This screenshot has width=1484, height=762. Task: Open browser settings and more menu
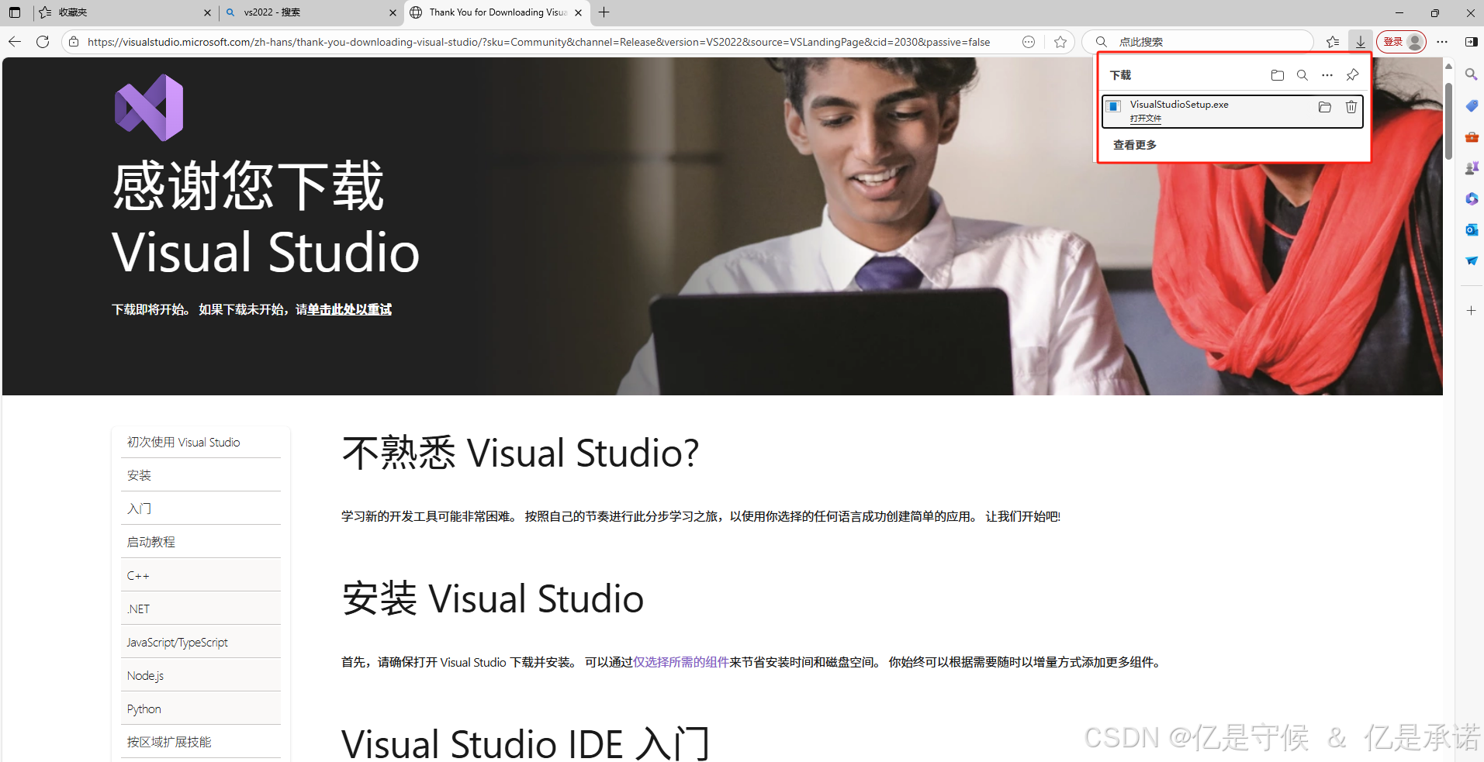coord(1442,42)
